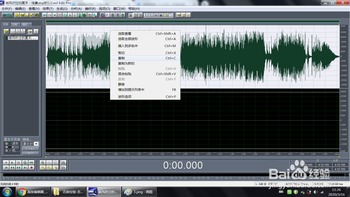Screen dimensions: 350x197
Task: Open the 查看(V) menu
Action: pos(34,9)
